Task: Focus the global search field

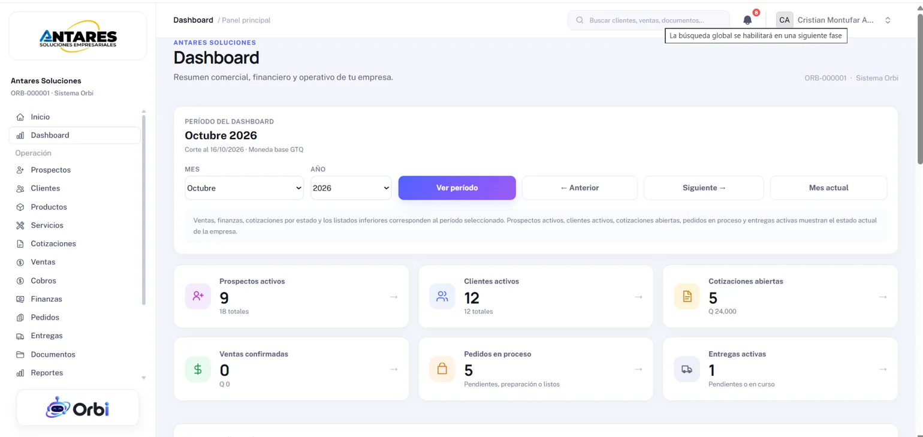Action: click(x=648, y=20)
